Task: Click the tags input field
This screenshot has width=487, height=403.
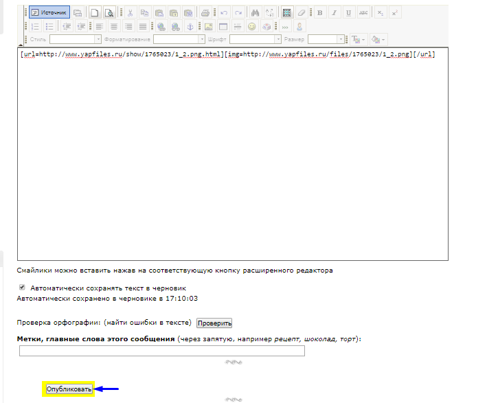Action: (x=161, y=351)
